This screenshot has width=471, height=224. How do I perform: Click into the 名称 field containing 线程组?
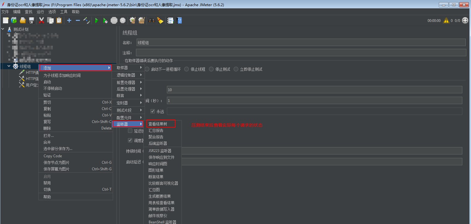coord(301,43)
